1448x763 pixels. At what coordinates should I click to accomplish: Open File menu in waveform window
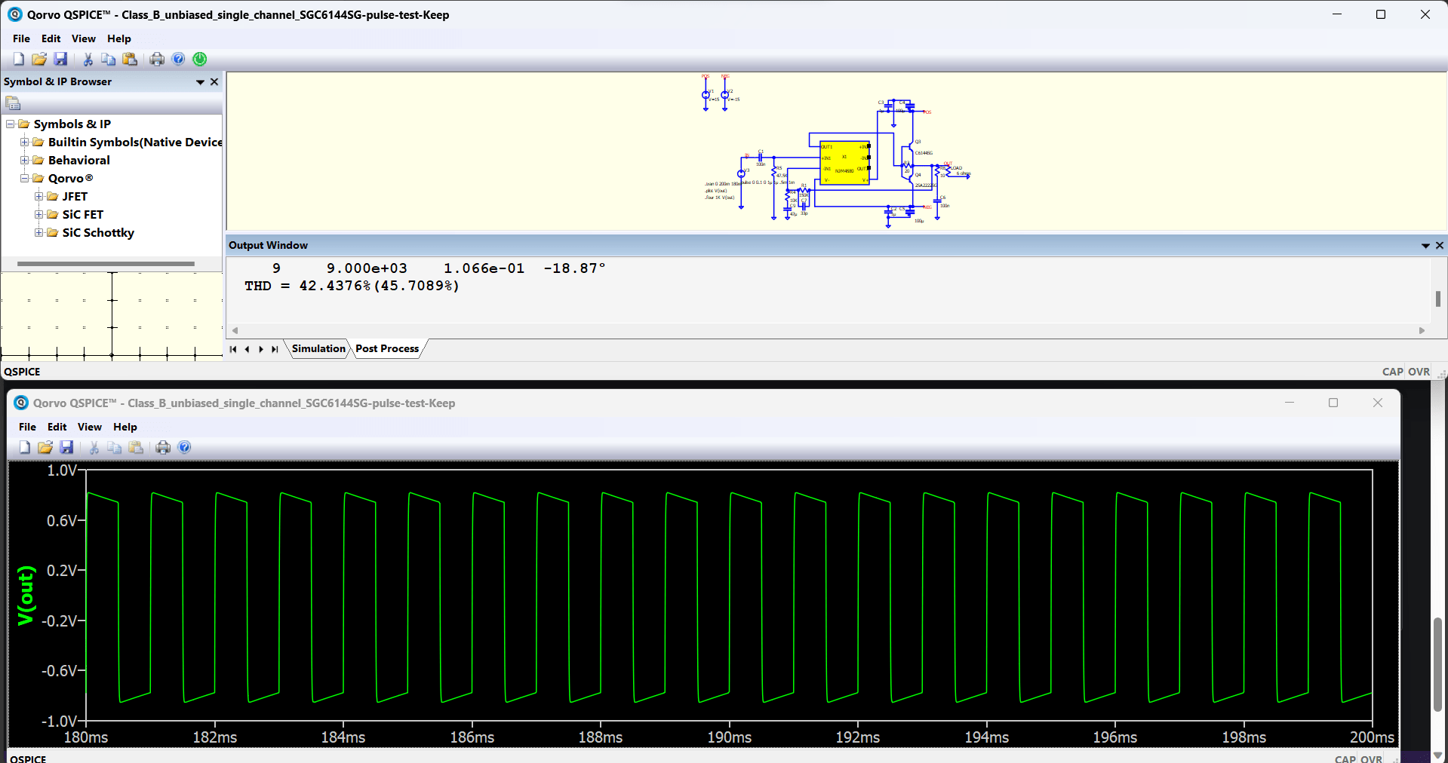click(27, 427)
